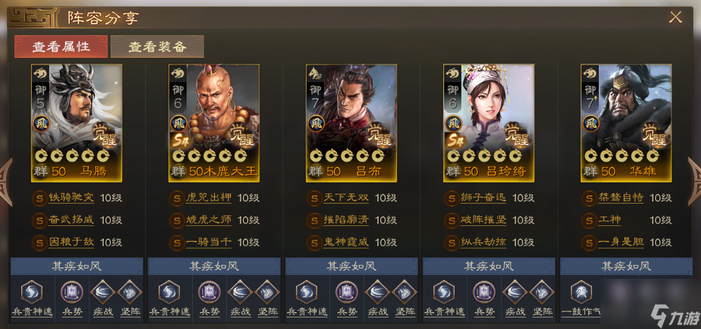Viewport: 701px width, 329px height.
Task: Tap 一鼓作气 icon under 华雄
Action: tap(581, 292)
